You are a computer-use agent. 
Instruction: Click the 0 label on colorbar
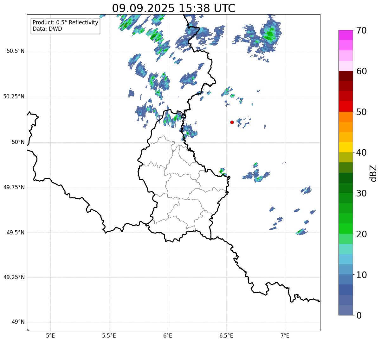(358, 315)
